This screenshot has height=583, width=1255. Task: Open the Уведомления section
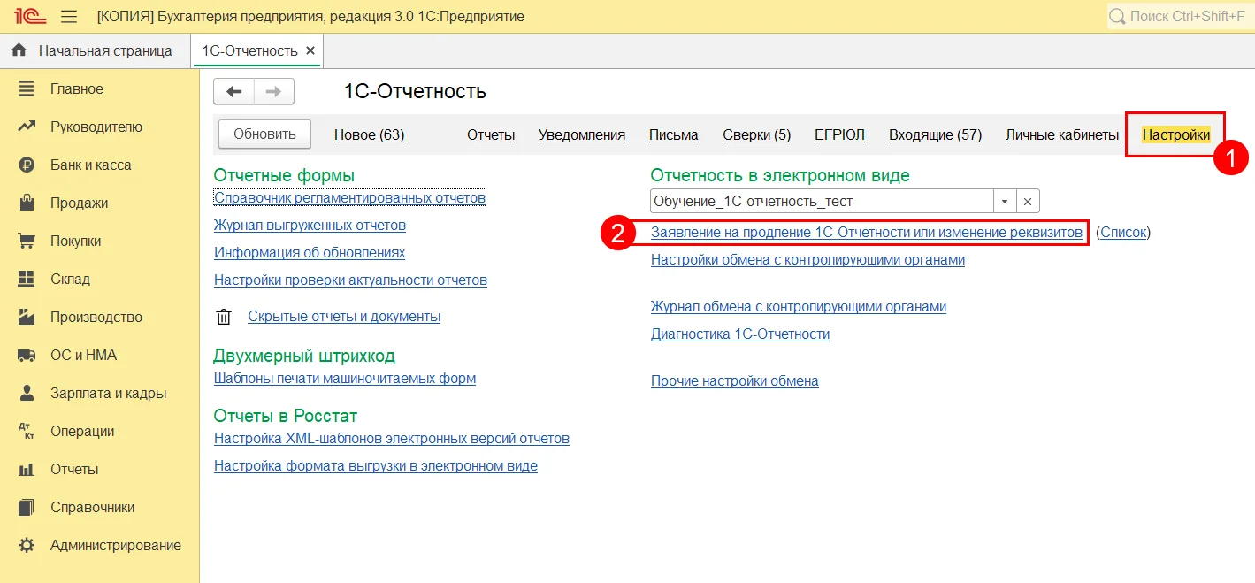tap(582, 134)
